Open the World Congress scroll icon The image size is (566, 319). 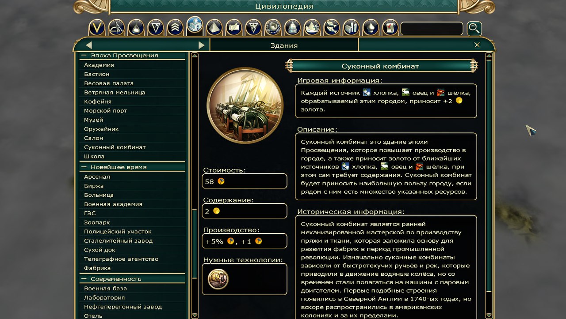click(390, 28)
